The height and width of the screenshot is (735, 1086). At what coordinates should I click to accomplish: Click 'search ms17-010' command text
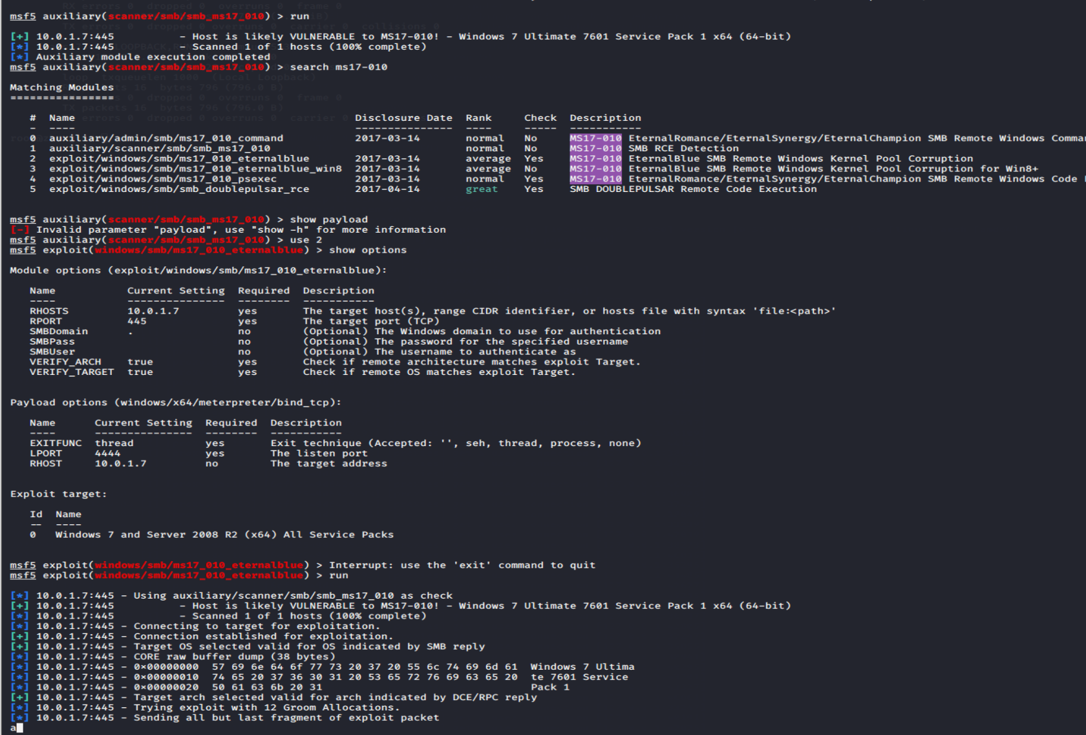[x=339, y=67]
